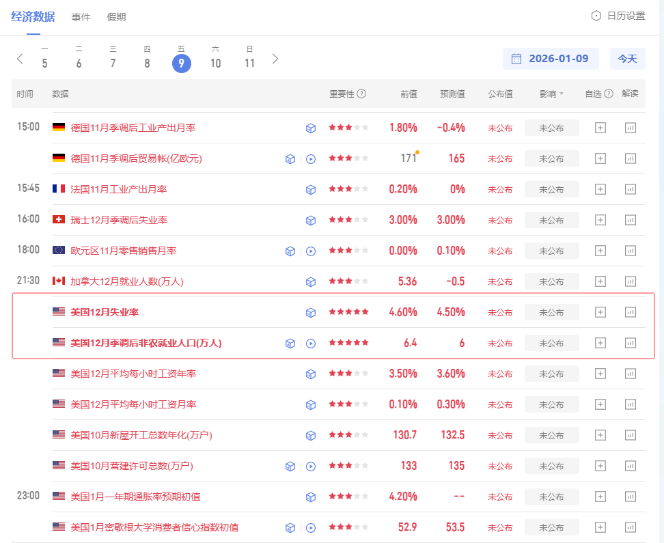Screen dimensions: 664x543
Task: Open the 2026-01-09 date picker
Action: 551,59
